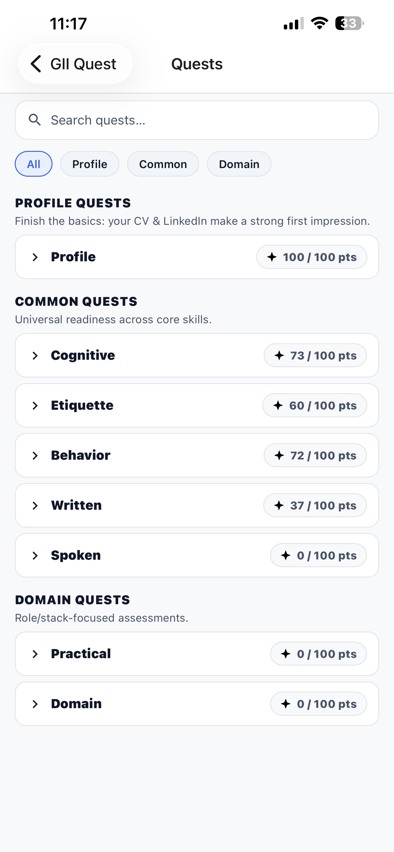The height and width of the screenshot is (852, 394).
Task: Open the Practical quest row
Action: tap(196, 654)
